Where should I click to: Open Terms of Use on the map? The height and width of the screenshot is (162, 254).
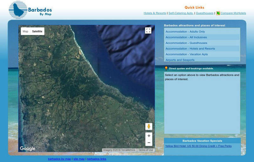146,150
